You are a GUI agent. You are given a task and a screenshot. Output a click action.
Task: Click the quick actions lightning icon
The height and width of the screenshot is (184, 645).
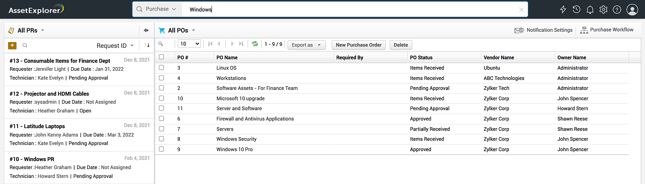coord(563,9)
